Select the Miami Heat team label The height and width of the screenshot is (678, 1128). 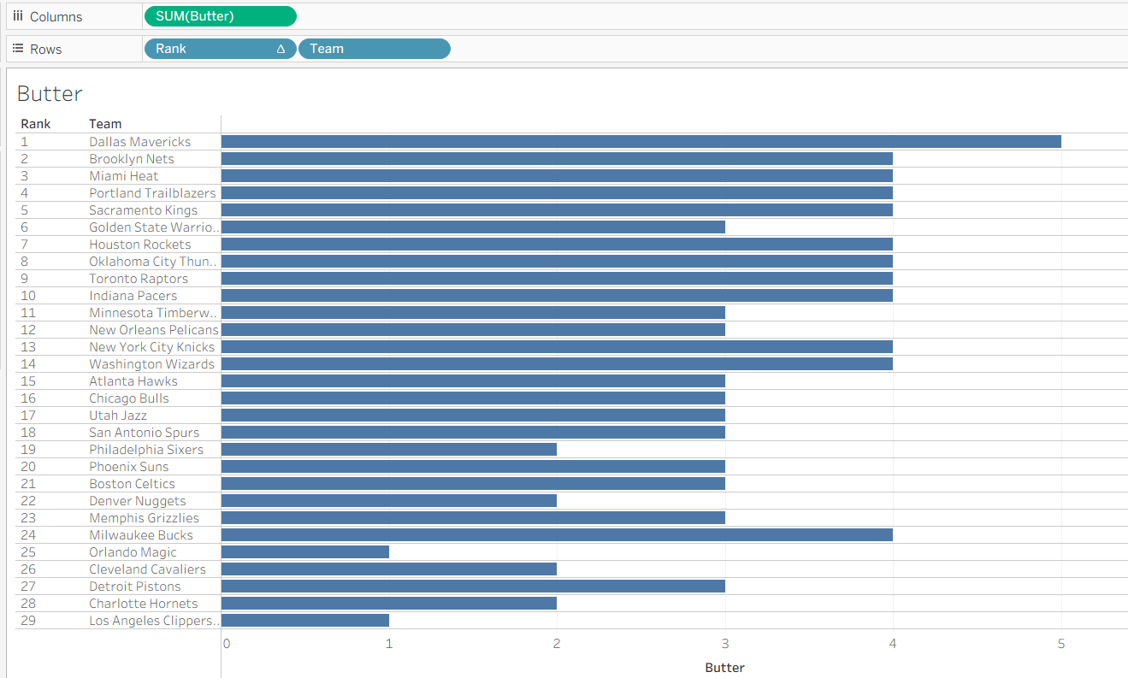(124, 176)
